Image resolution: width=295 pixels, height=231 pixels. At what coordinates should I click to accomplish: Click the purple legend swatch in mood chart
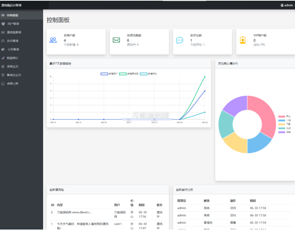coord(281,132)
